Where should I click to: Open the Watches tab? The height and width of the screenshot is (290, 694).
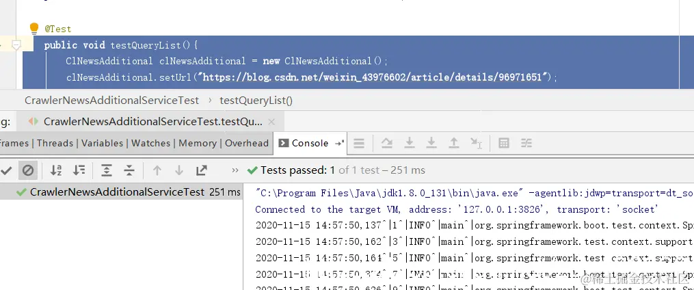click(x=150, y=143)
